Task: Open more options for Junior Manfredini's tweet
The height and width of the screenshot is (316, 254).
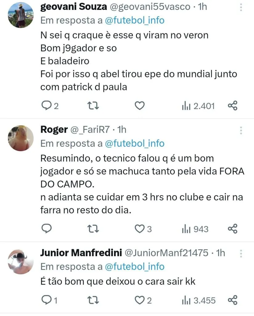Action: click(241, 254)
